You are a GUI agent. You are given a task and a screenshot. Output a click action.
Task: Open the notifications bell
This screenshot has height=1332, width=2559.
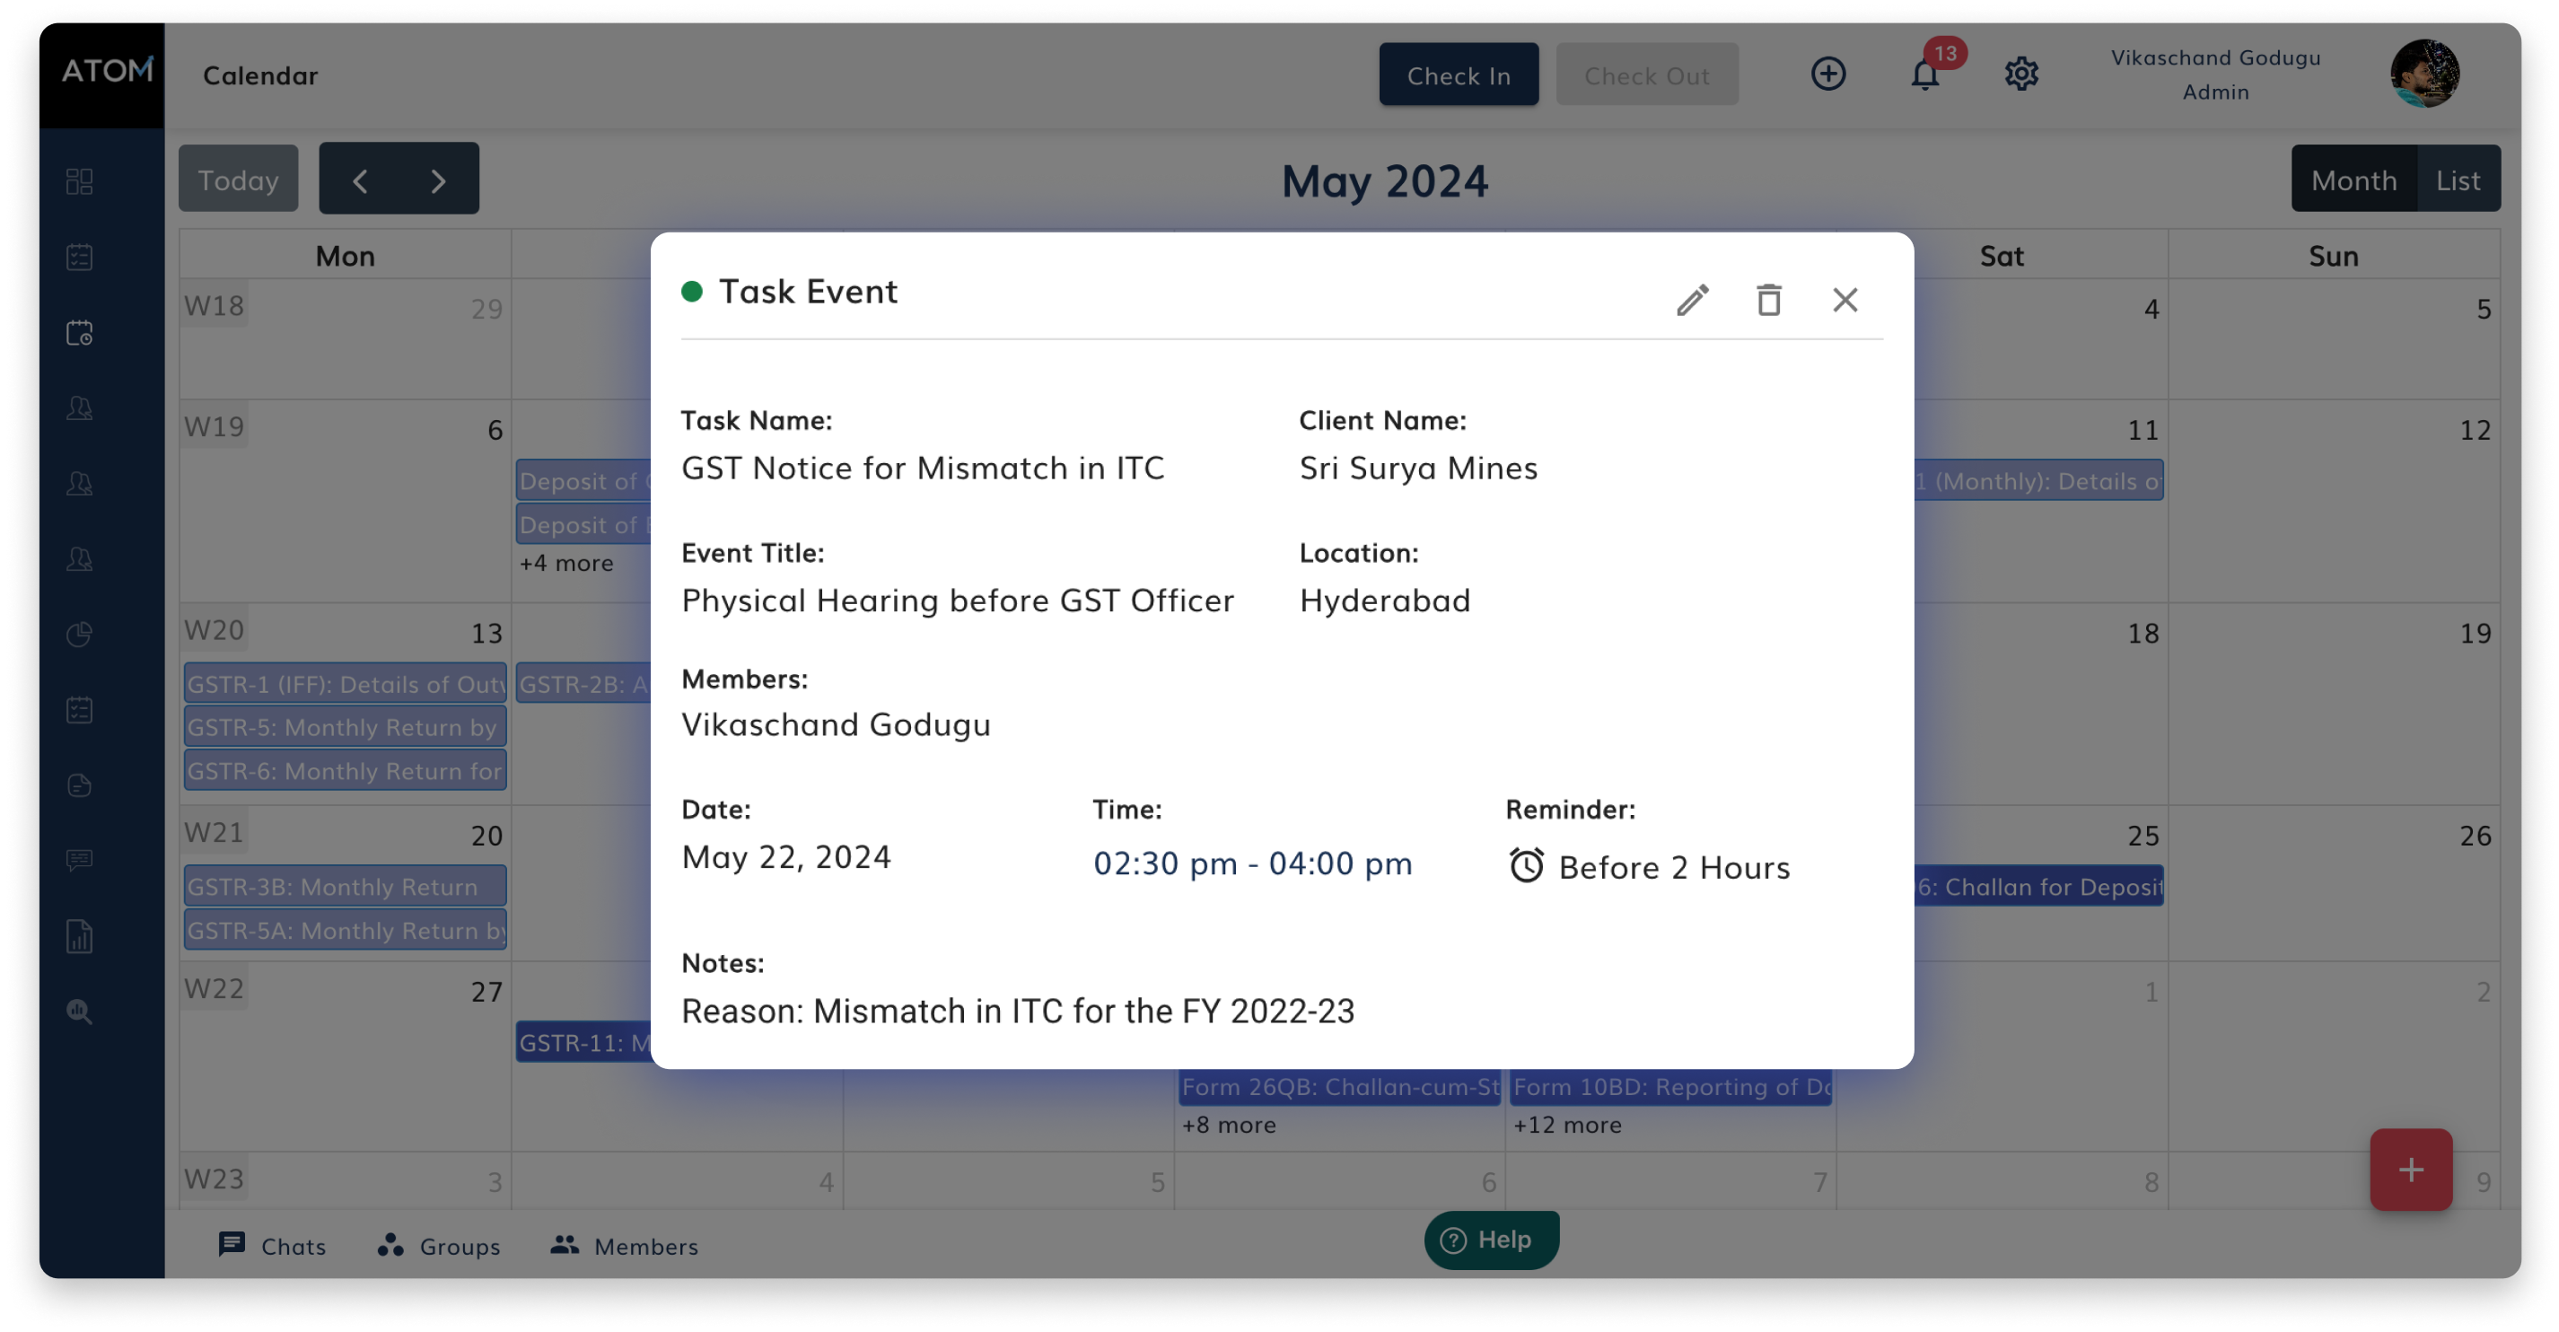(1924, 74)
